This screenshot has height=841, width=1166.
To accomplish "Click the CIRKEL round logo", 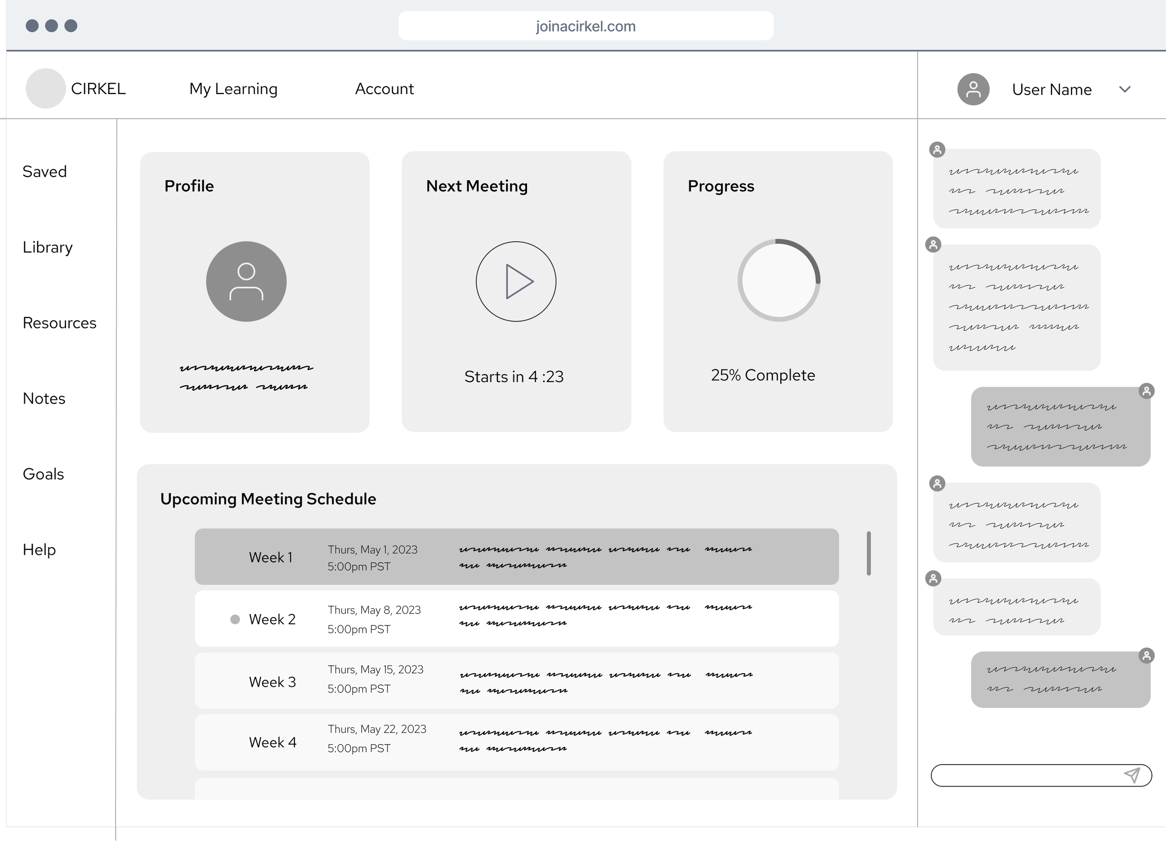I will (45, 89).
